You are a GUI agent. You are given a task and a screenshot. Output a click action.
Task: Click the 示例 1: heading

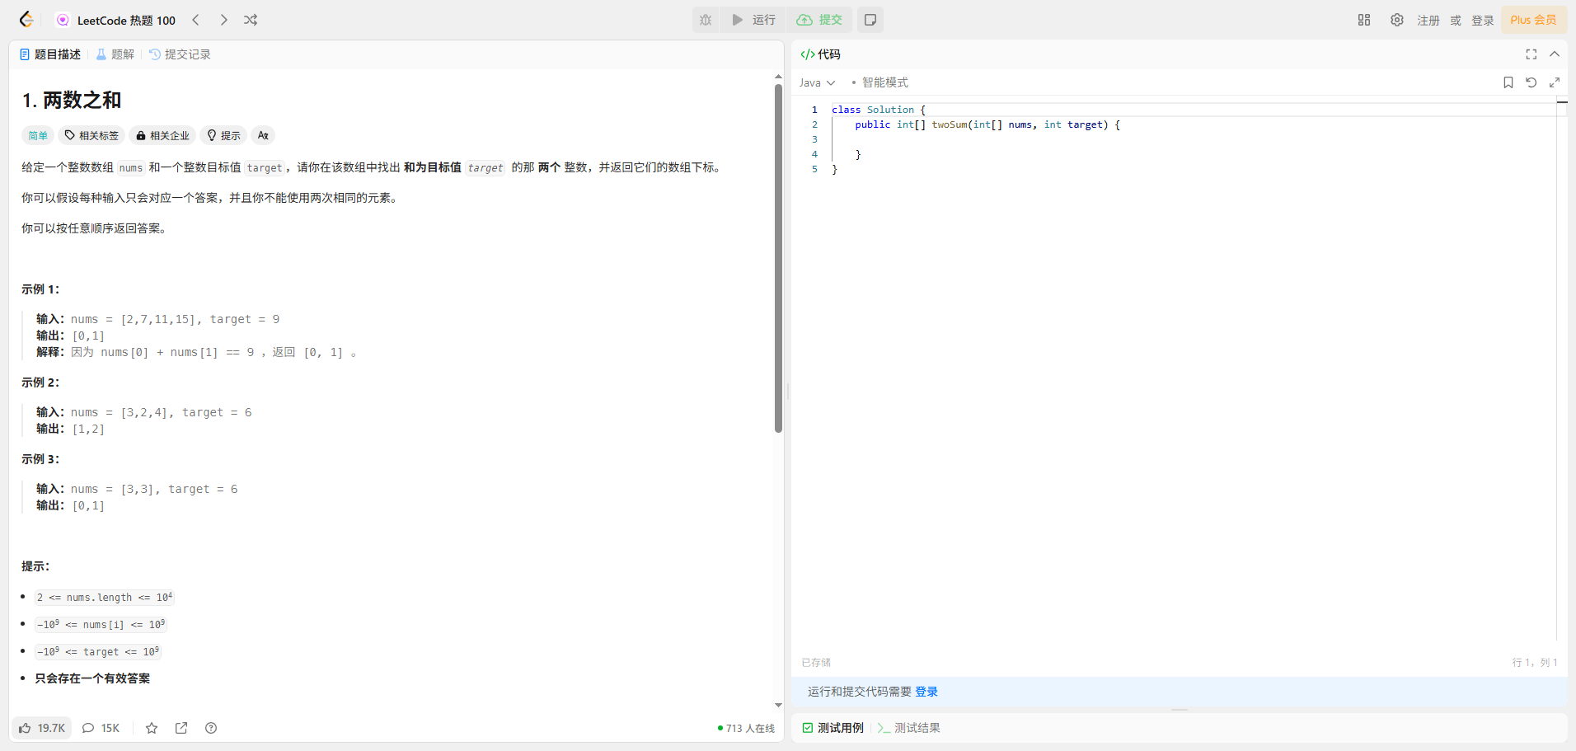40,289
